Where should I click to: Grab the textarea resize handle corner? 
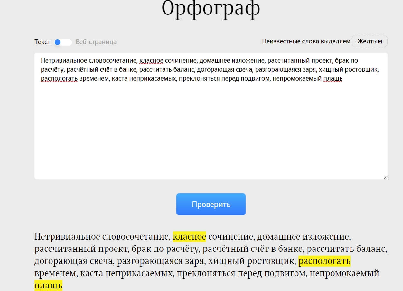[385, 177]
